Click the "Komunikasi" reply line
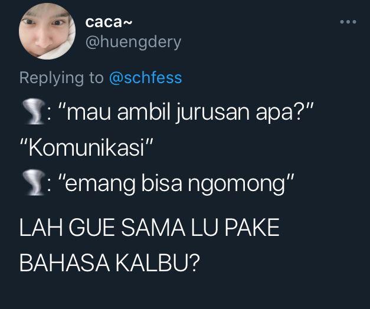 (87, 148)
